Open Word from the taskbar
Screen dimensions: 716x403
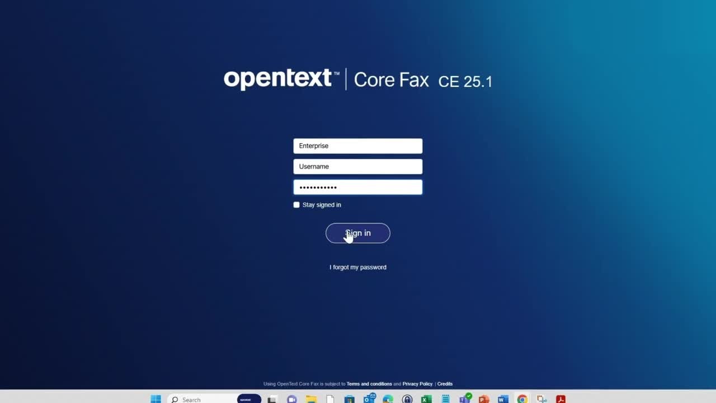[x=503, y=399]
